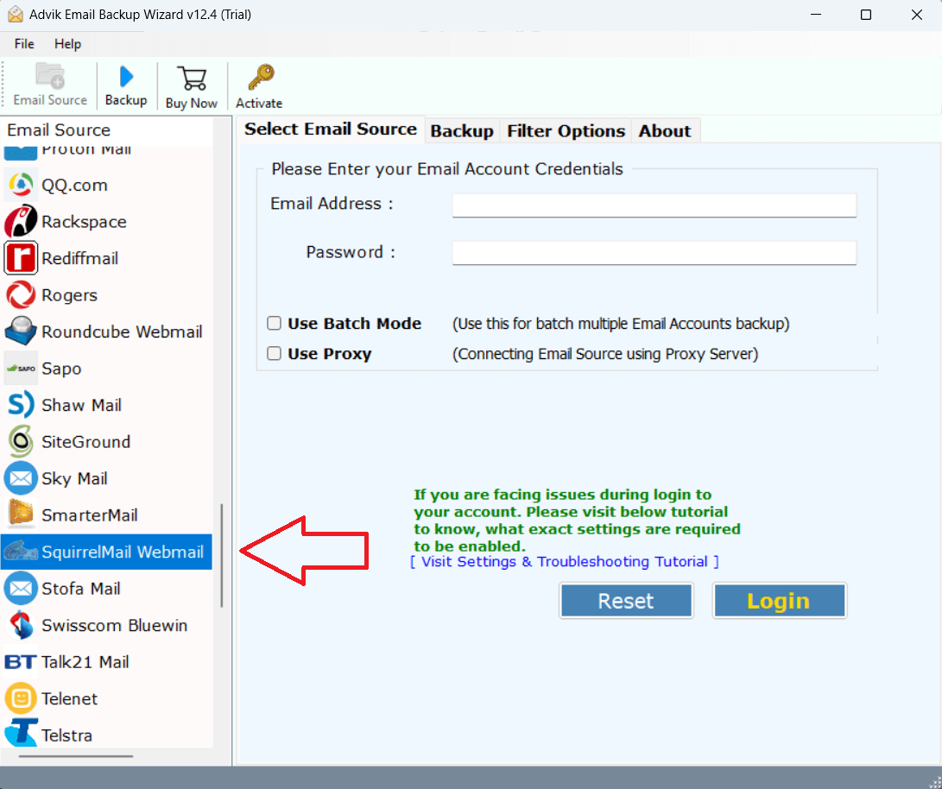This screenshot has height=789, width=942.
Task: Open the File menu
Action: pyautogui.click(x=24, y=44)
